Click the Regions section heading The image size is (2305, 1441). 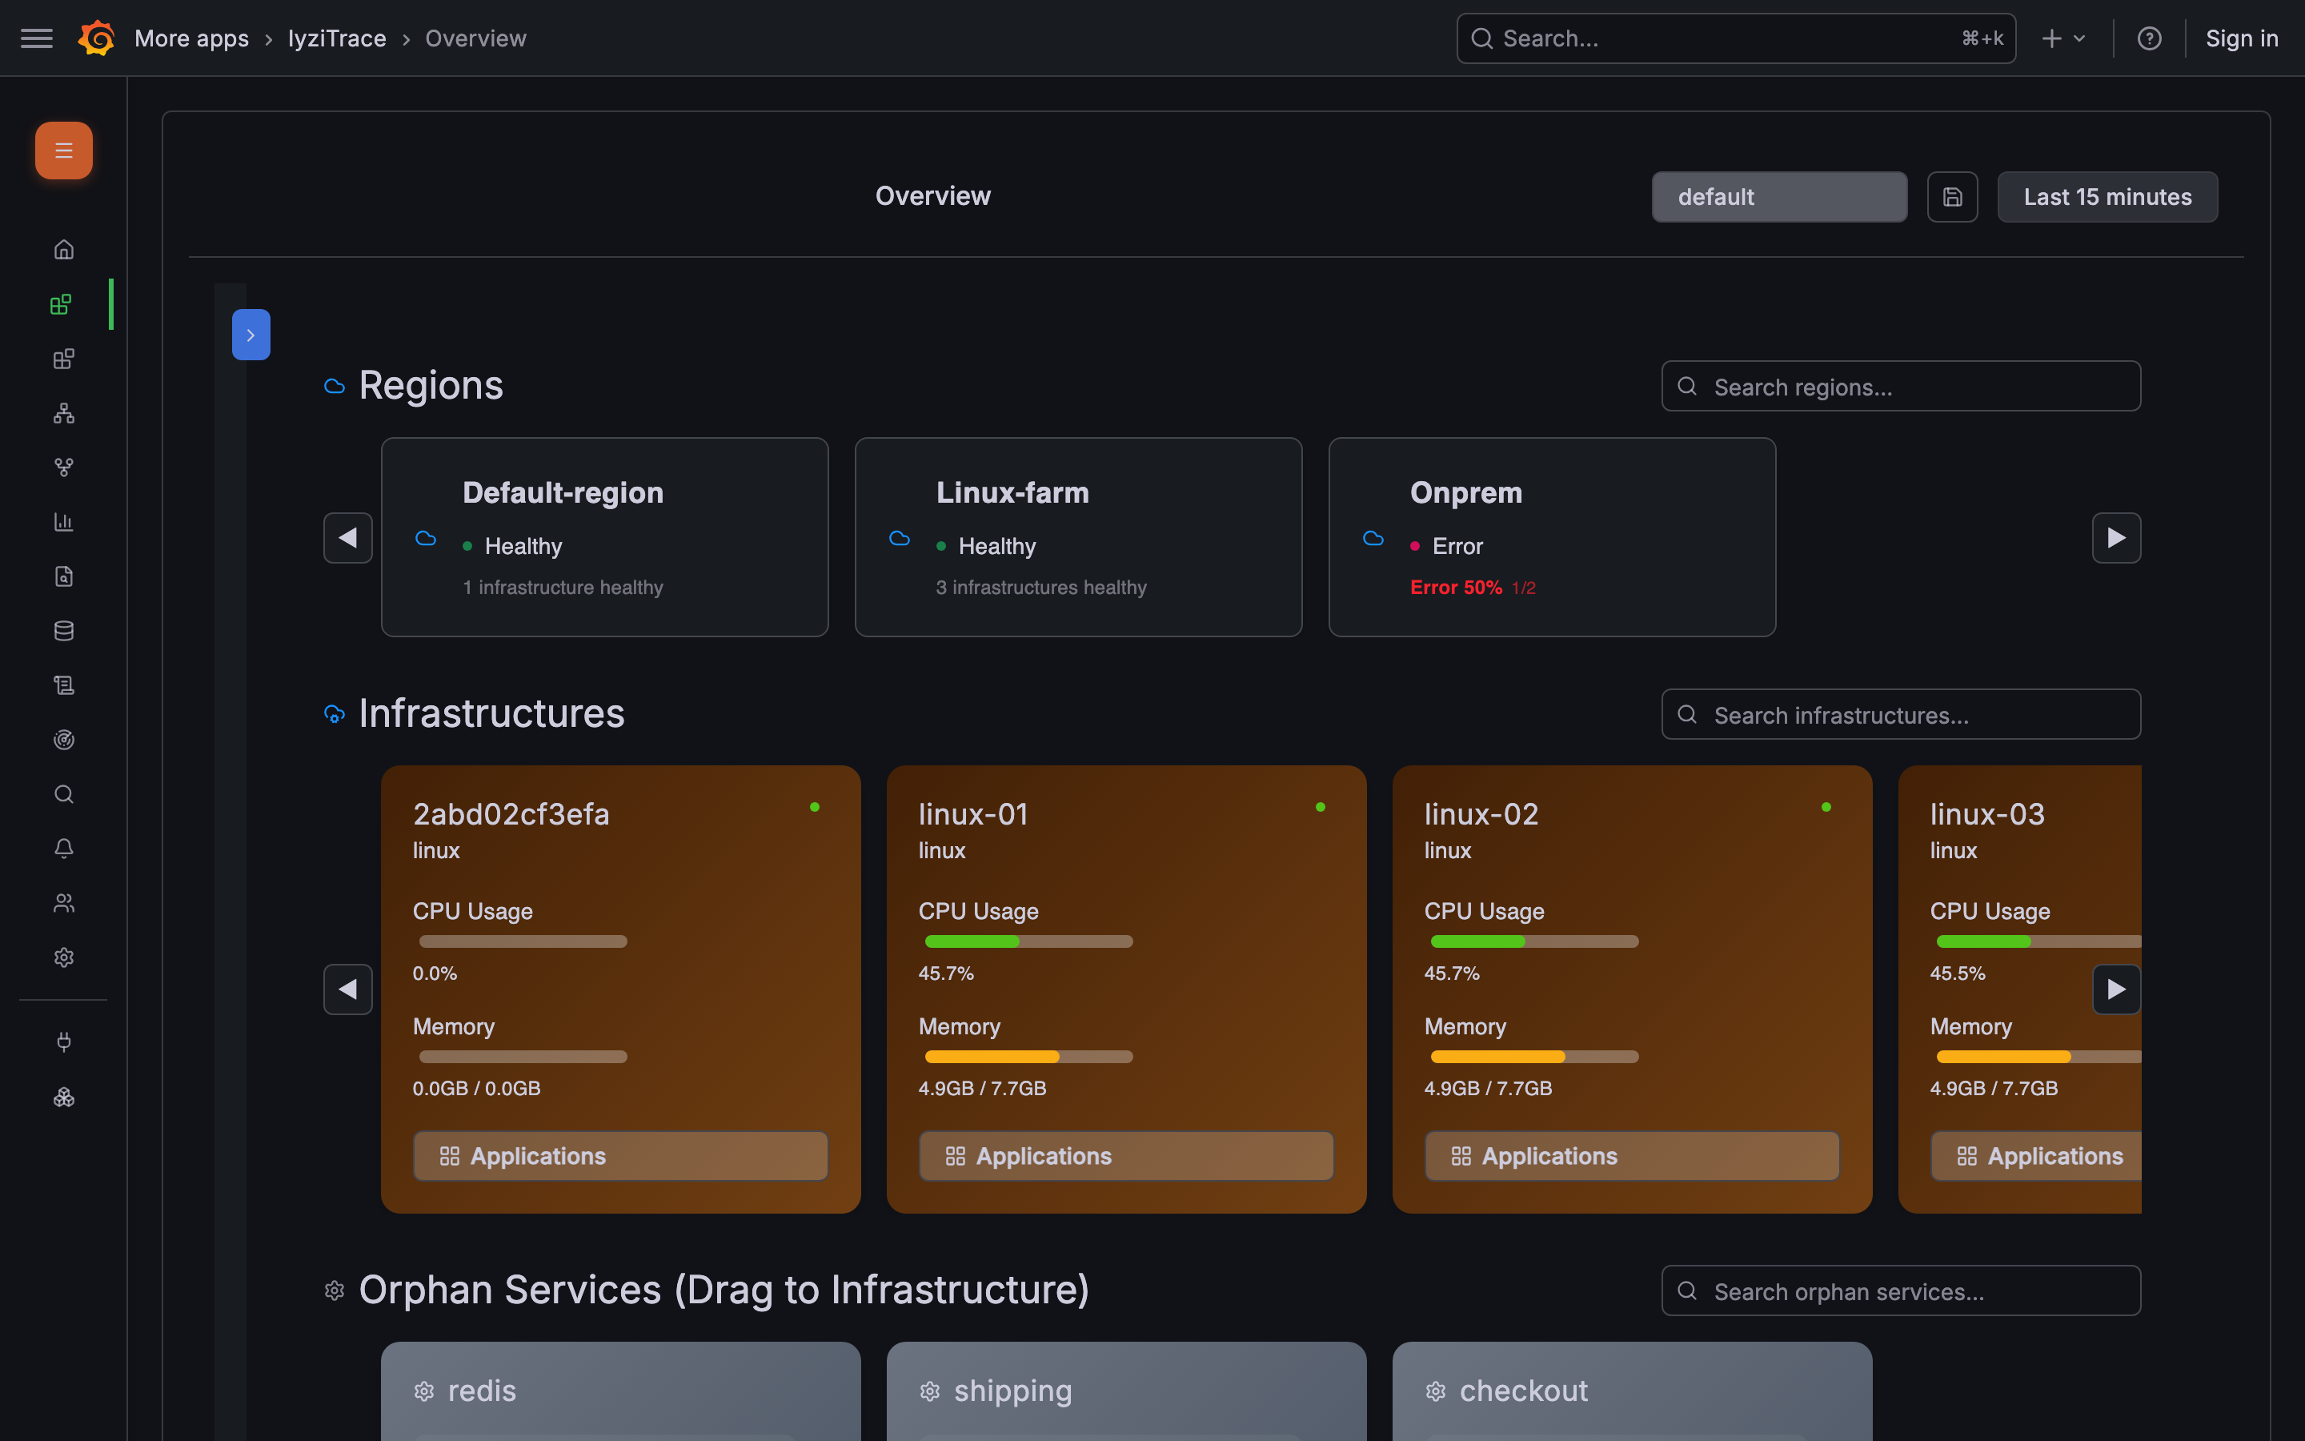tap(431, 385)
